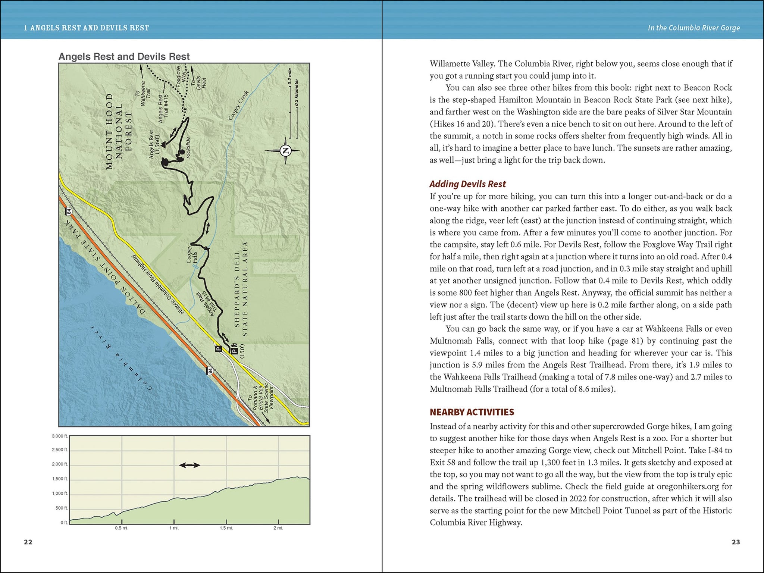Click page number 23
764x573 pixels.
pos(736,542)
